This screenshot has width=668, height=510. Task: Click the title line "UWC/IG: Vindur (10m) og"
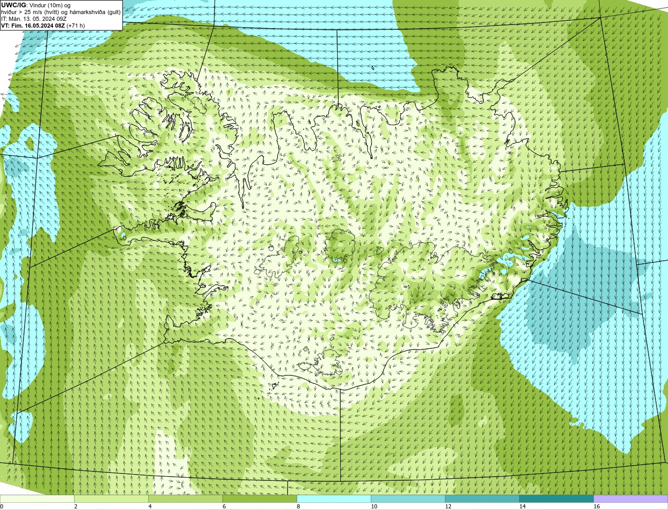(x=36, y=5)
